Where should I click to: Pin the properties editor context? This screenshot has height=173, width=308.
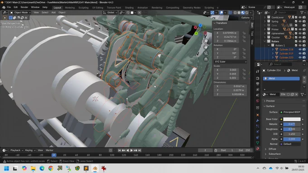click(304, 70)
